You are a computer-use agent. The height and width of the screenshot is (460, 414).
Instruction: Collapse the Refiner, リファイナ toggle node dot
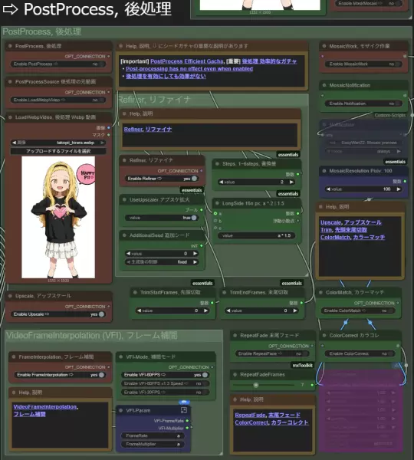124,160
